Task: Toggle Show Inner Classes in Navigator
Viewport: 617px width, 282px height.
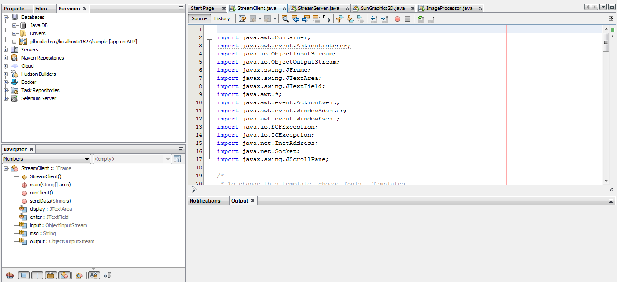Action: click(64, 275)
